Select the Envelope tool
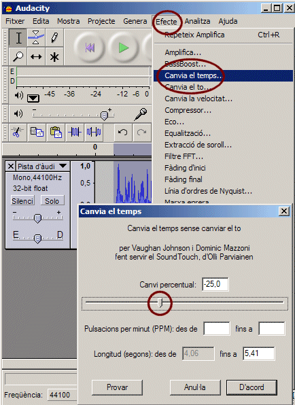This screenshot has height=405, width=295. 36,37
